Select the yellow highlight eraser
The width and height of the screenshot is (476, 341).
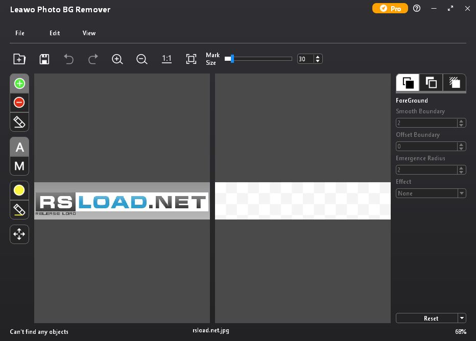19,210
